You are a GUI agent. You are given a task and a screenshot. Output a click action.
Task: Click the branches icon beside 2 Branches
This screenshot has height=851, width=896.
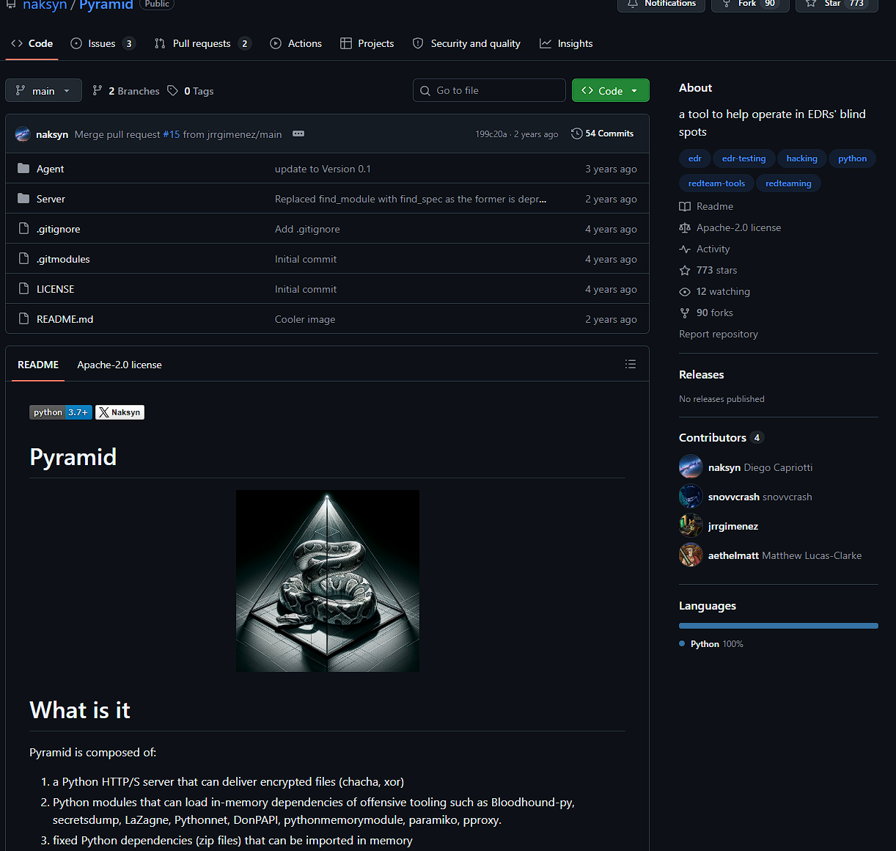(x=97, y=90)
